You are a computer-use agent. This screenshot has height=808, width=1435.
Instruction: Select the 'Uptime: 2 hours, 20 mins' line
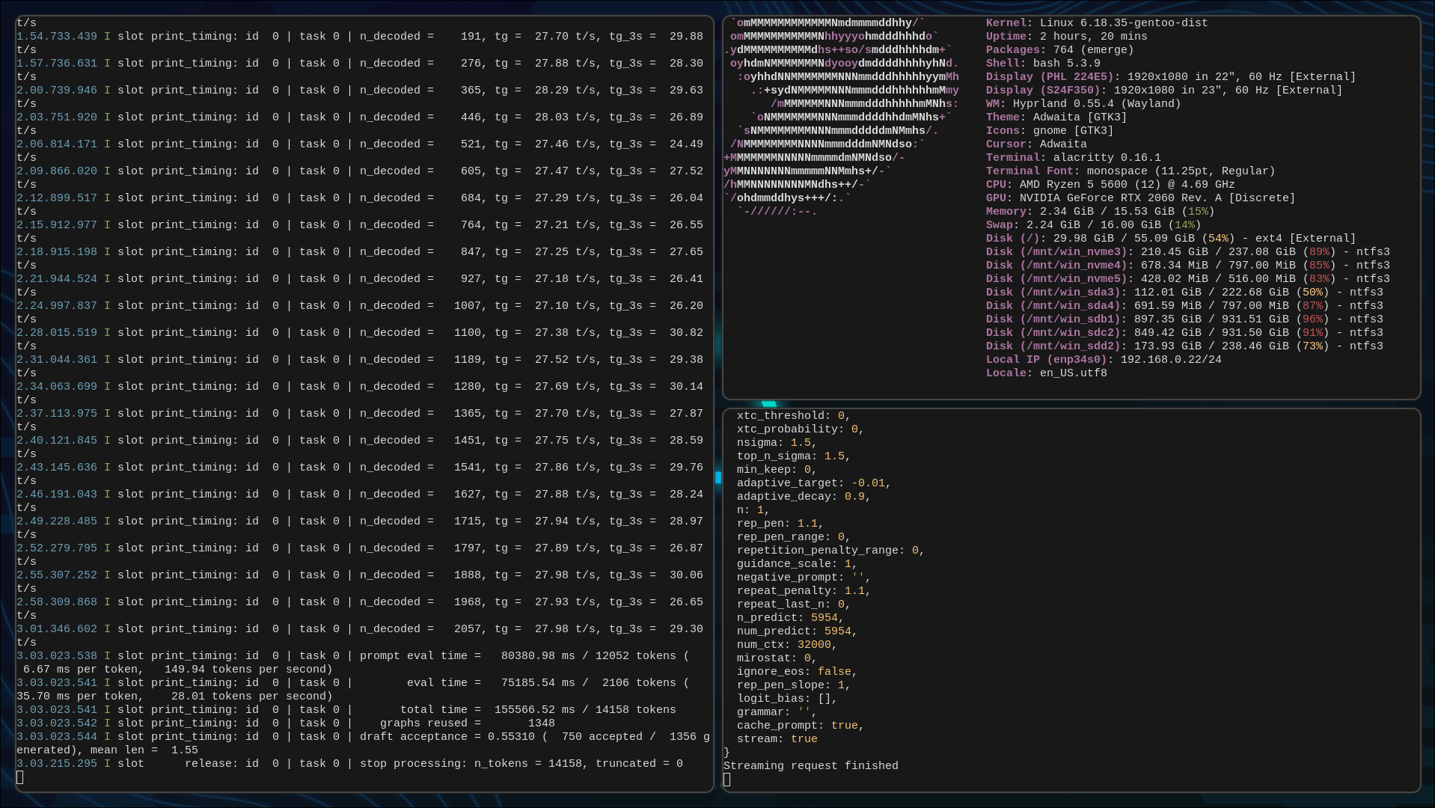[1067, 37]
